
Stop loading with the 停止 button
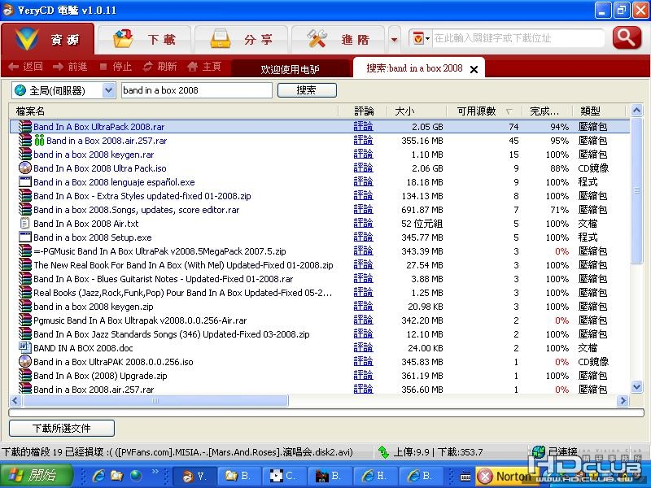pyautogui.click(x=116, y=67)
